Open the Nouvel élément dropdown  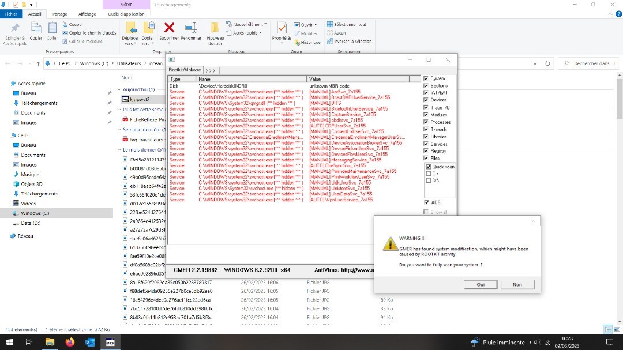[x=246, y=24]
